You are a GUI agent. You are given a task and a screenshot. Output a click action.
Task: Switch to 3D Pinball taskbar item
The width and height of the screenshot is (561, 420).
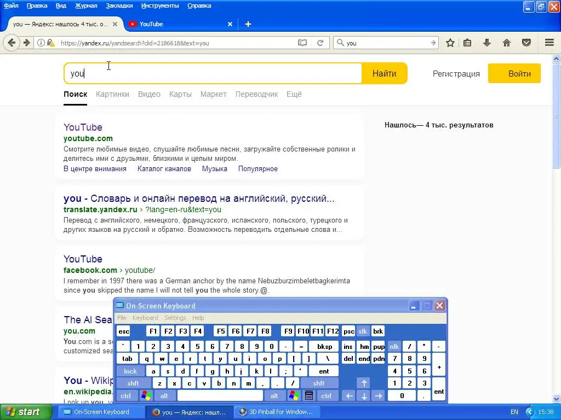click(276, 412)
